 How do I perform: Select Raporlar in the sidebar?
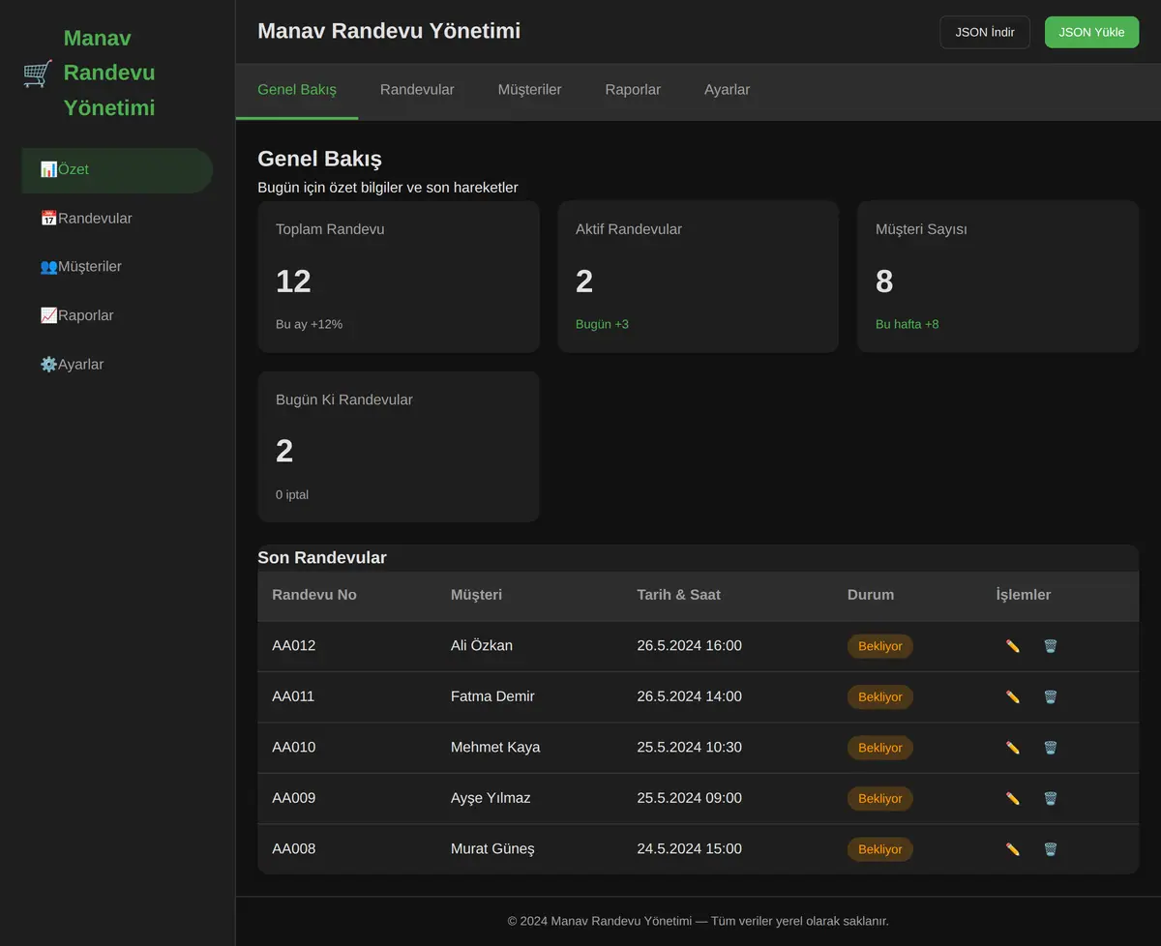pyautogui.click(x=117, y=315)
